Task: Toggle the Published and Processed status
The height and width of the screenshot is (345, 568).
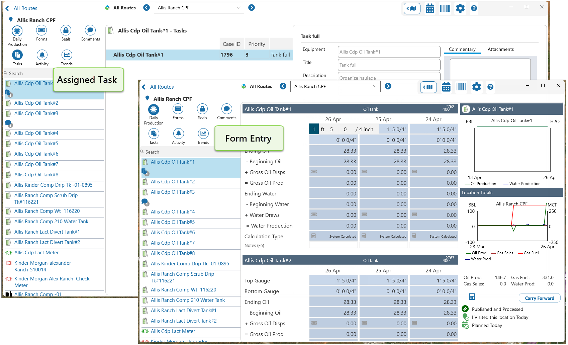Action: coord(465,309)
